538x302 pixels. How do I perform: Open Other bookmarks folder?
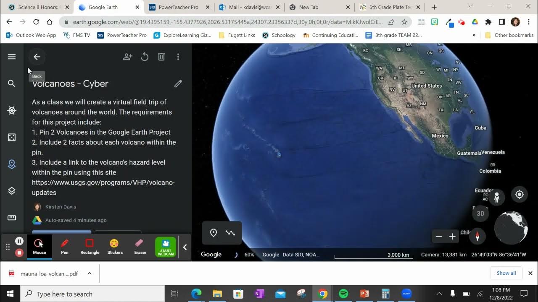pos(509,35)
